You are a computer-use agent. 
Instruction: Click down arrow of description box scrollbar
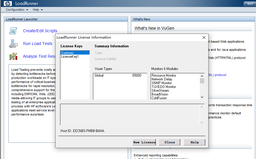tap(202, 122)
